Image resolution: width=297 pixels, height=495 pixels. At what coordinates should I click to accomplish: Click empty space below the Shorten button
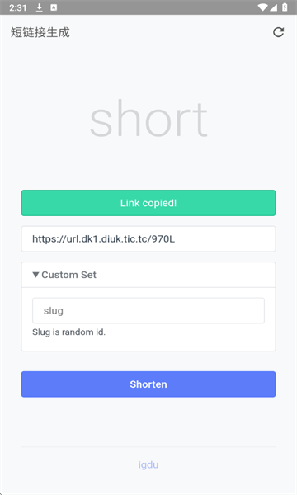148,422
